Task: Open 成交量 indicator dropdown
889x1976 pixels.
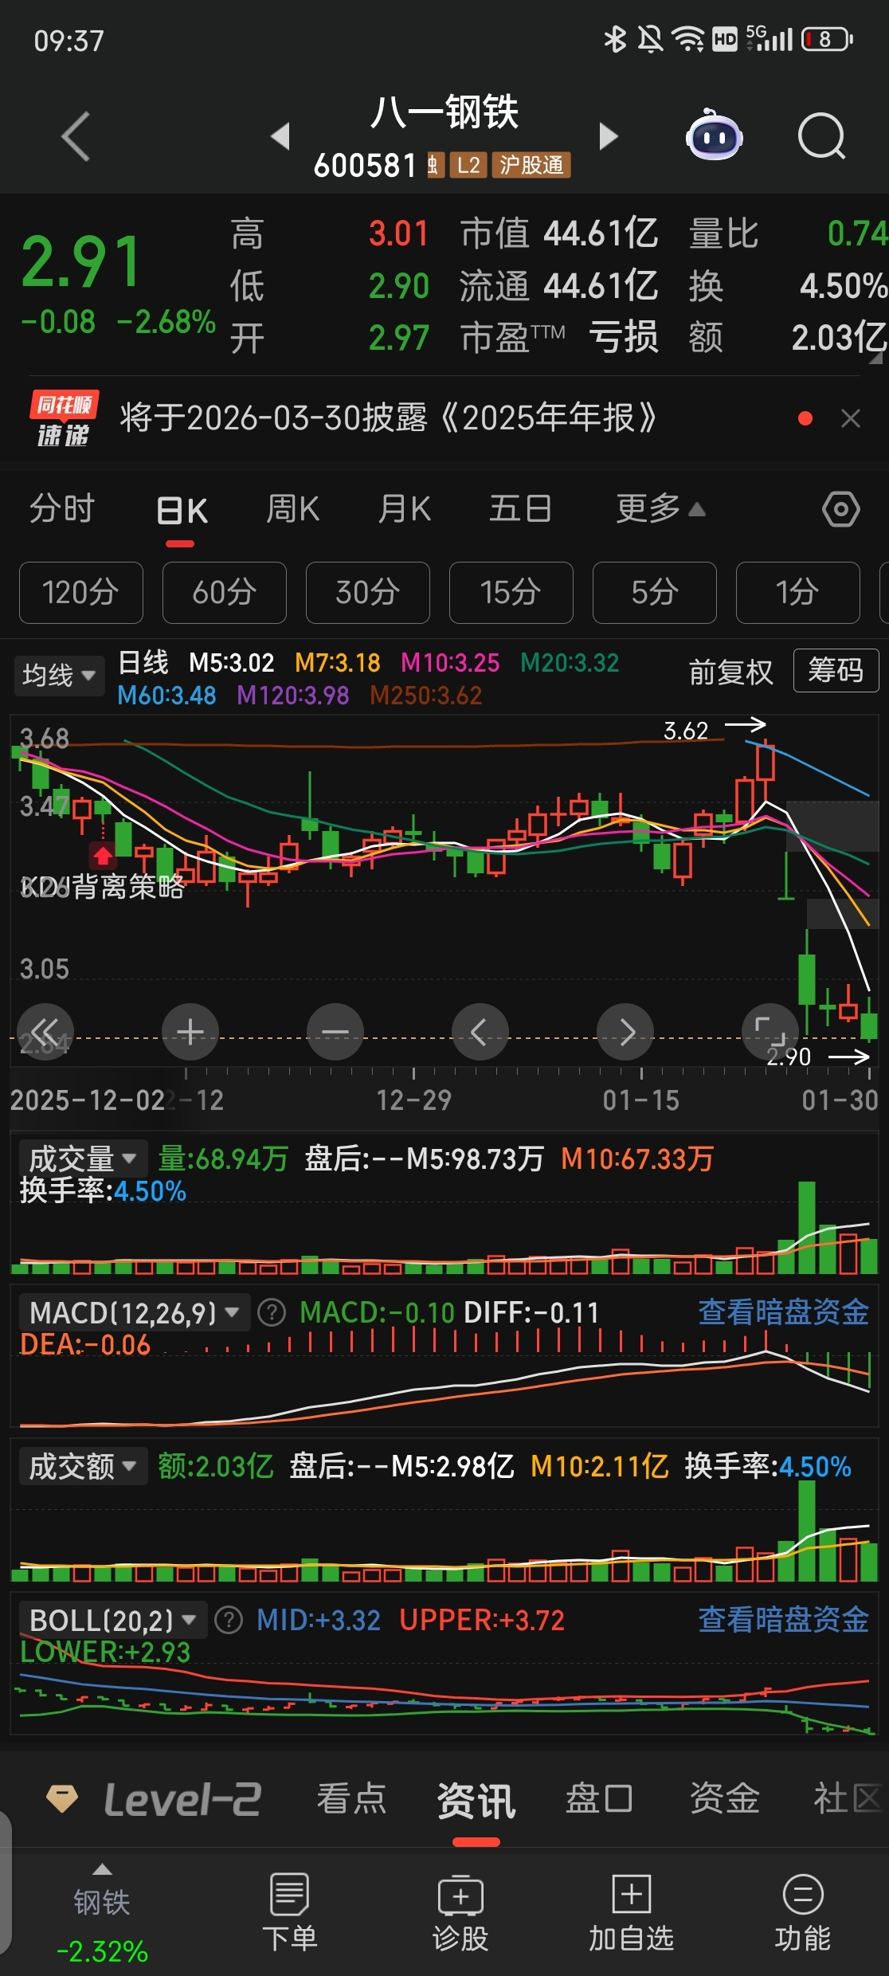Action: 83,1159
